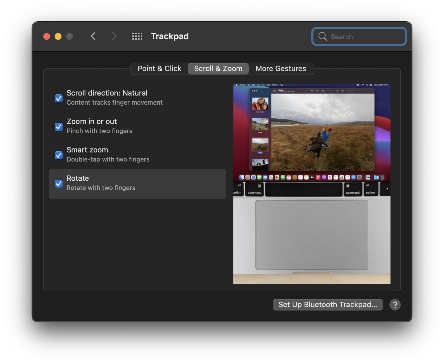Uncheck Zoom in or out

pos(58,127)
